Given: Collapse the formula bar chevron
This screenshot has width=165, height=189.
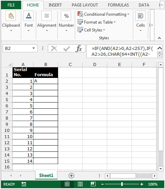Looking at the screenshot, I should coord(160,48).
